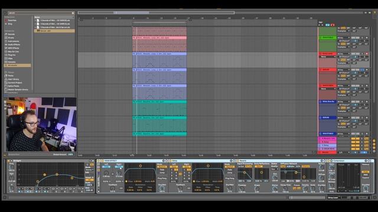
Task: Open the Samples browser category
Action: tap(12, 62)
